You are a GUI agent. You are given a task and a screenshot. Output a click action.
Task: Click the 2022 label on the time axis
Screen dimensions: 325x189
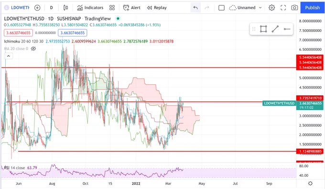pyautogui.click(x=136, y=183)
